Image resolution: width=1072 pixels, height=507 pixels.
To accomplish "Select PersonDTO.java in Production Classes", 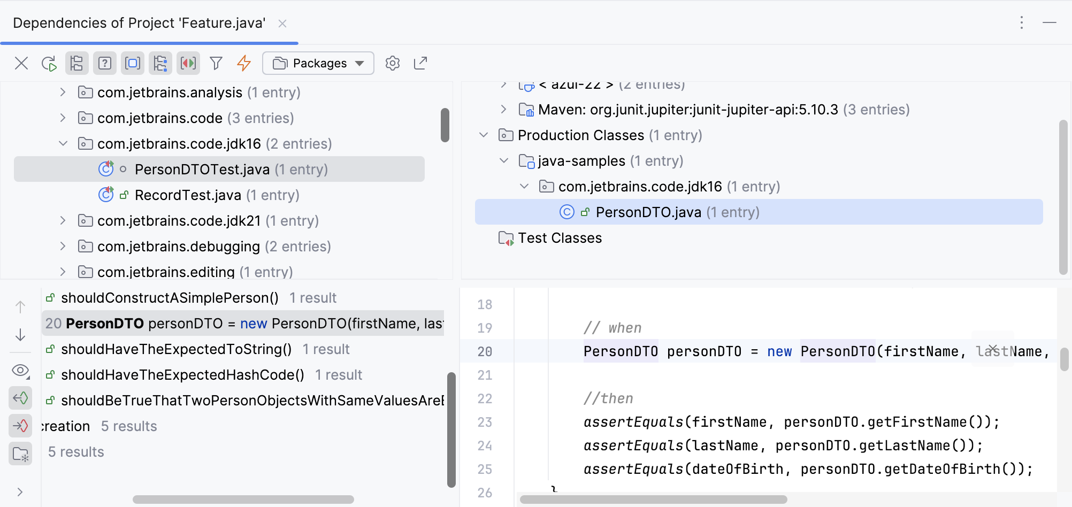I will pos(648,212).
